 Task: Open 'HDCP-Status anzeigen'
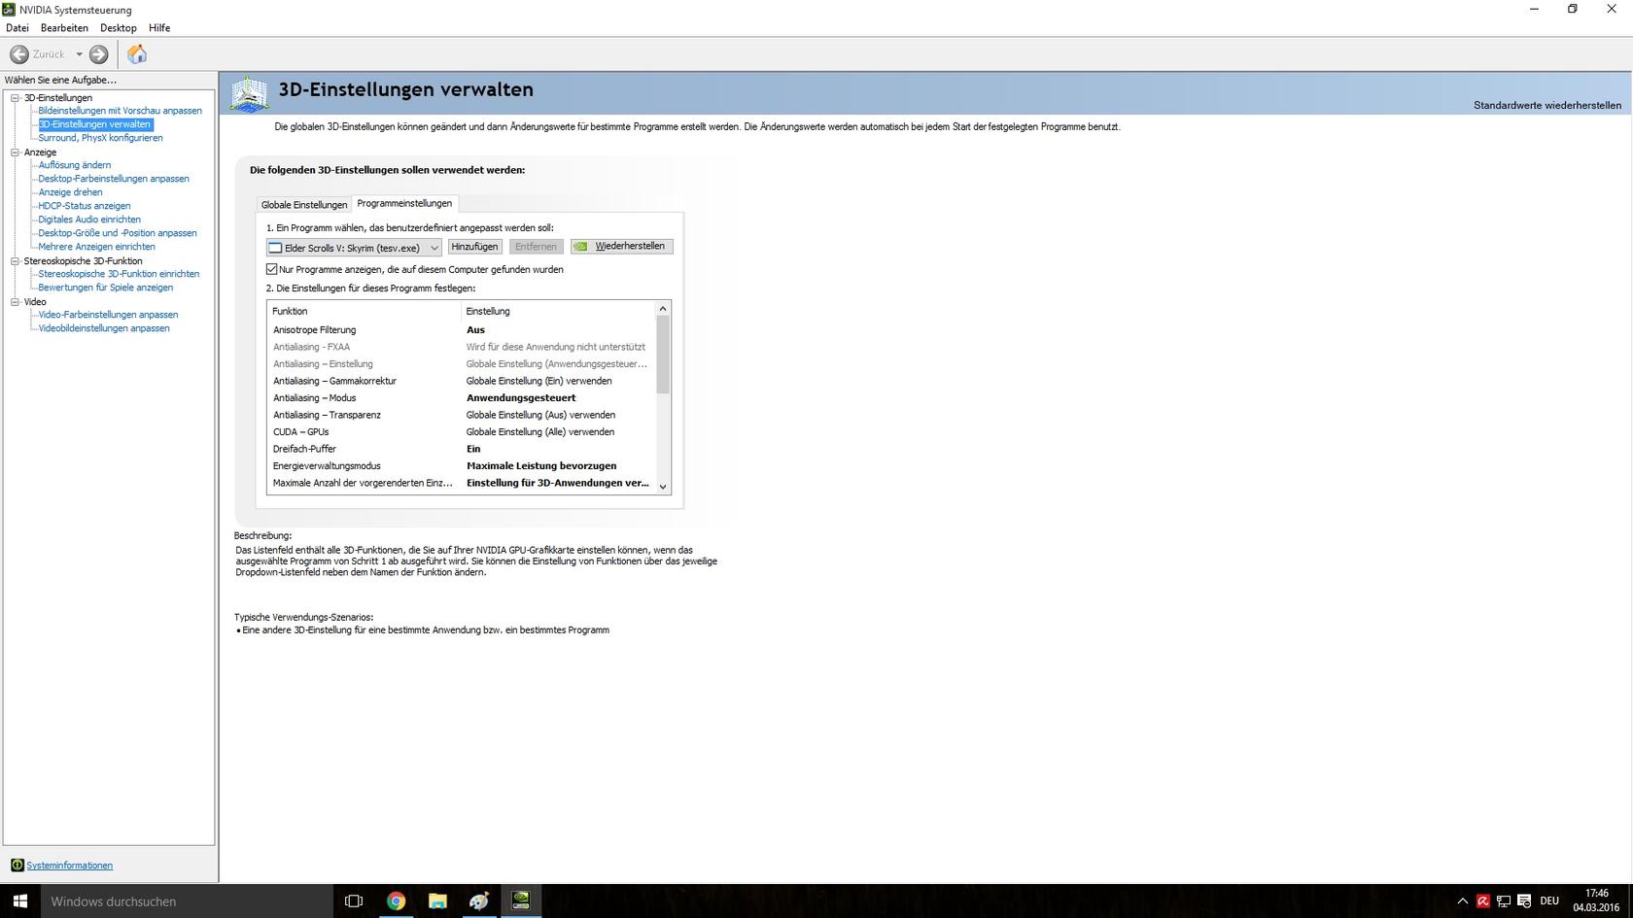(x=85, y=206)
